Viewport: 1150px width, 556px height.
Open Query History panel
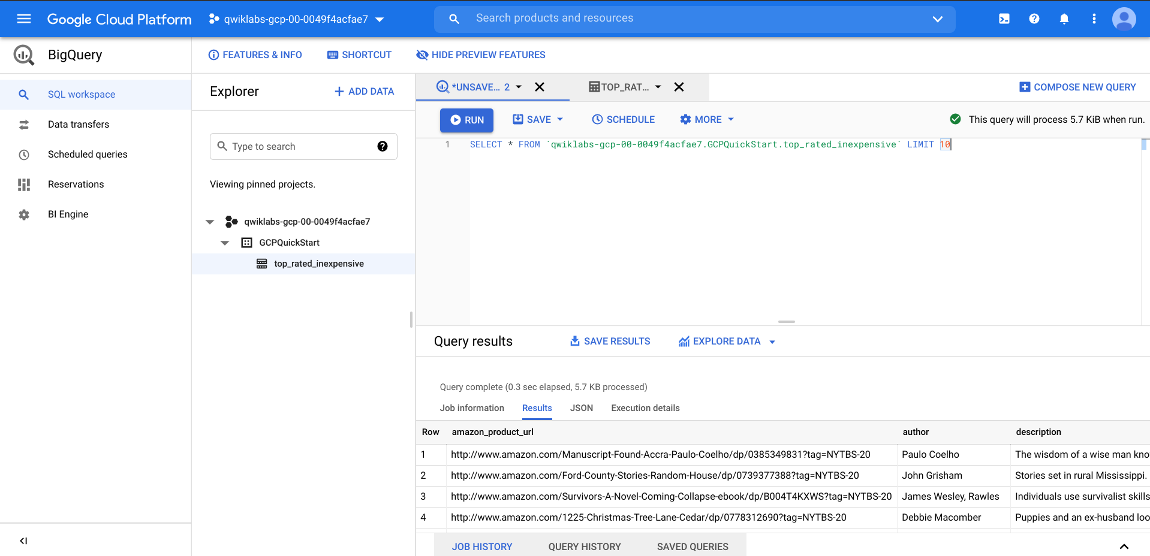585,546
